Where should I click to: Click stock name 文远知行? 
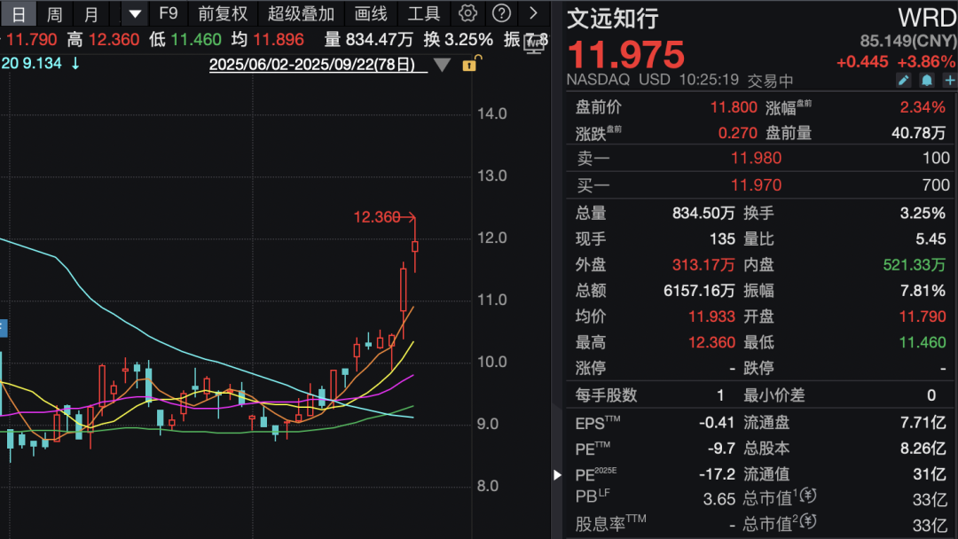[612, 19]
